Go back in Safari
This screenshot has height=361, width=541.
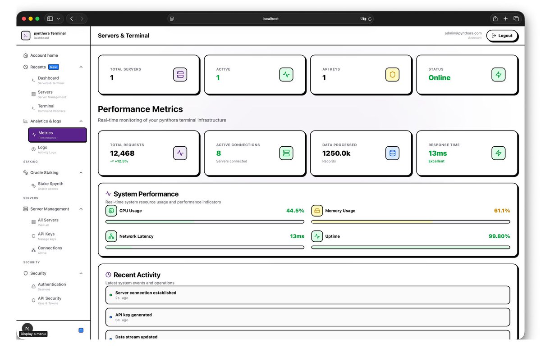point(72,18)
